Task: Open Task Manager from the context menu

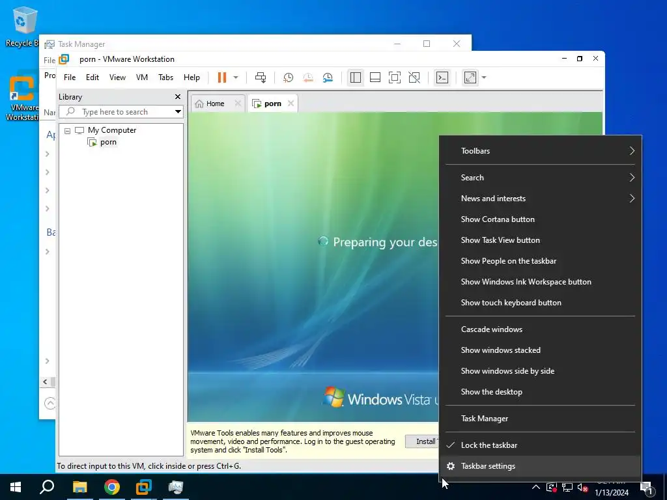Action: point(540,419)
